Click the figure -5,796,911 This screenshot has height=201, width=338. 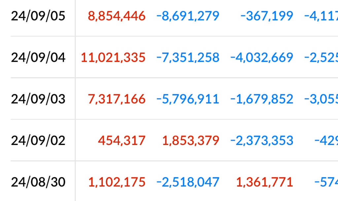pyautogui.click(x=188, y=99)
